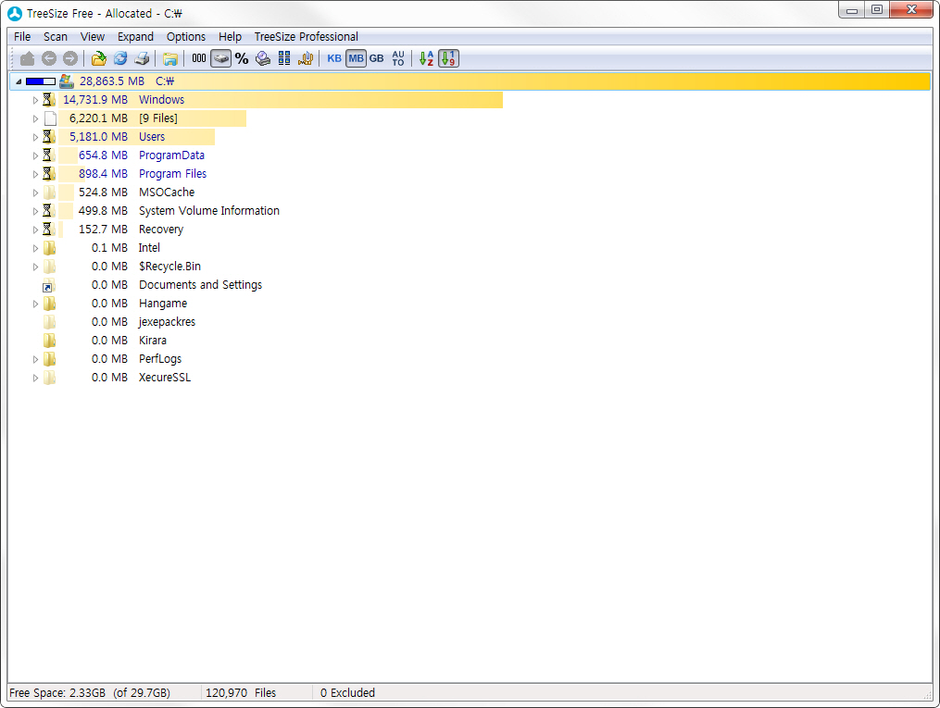Image resolution: width=940 pixels, height=708 pixels.
Task: Select the jexepackres folder
Action: 167,322
